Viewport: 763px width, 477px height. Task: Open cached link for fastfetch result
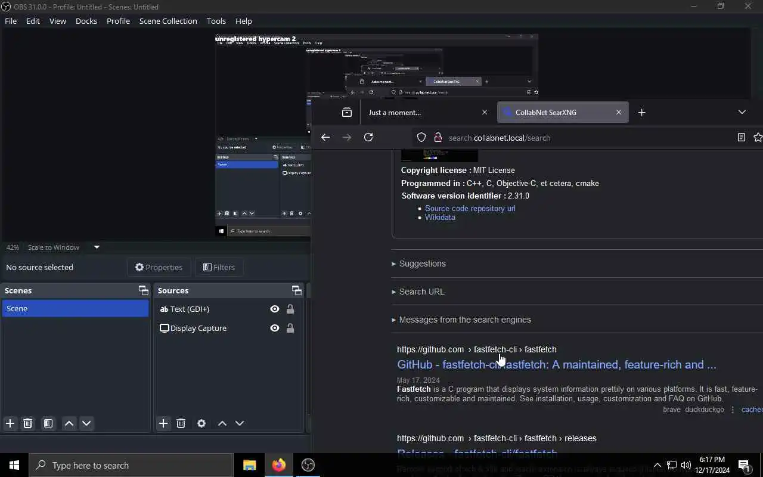(752, 410)
